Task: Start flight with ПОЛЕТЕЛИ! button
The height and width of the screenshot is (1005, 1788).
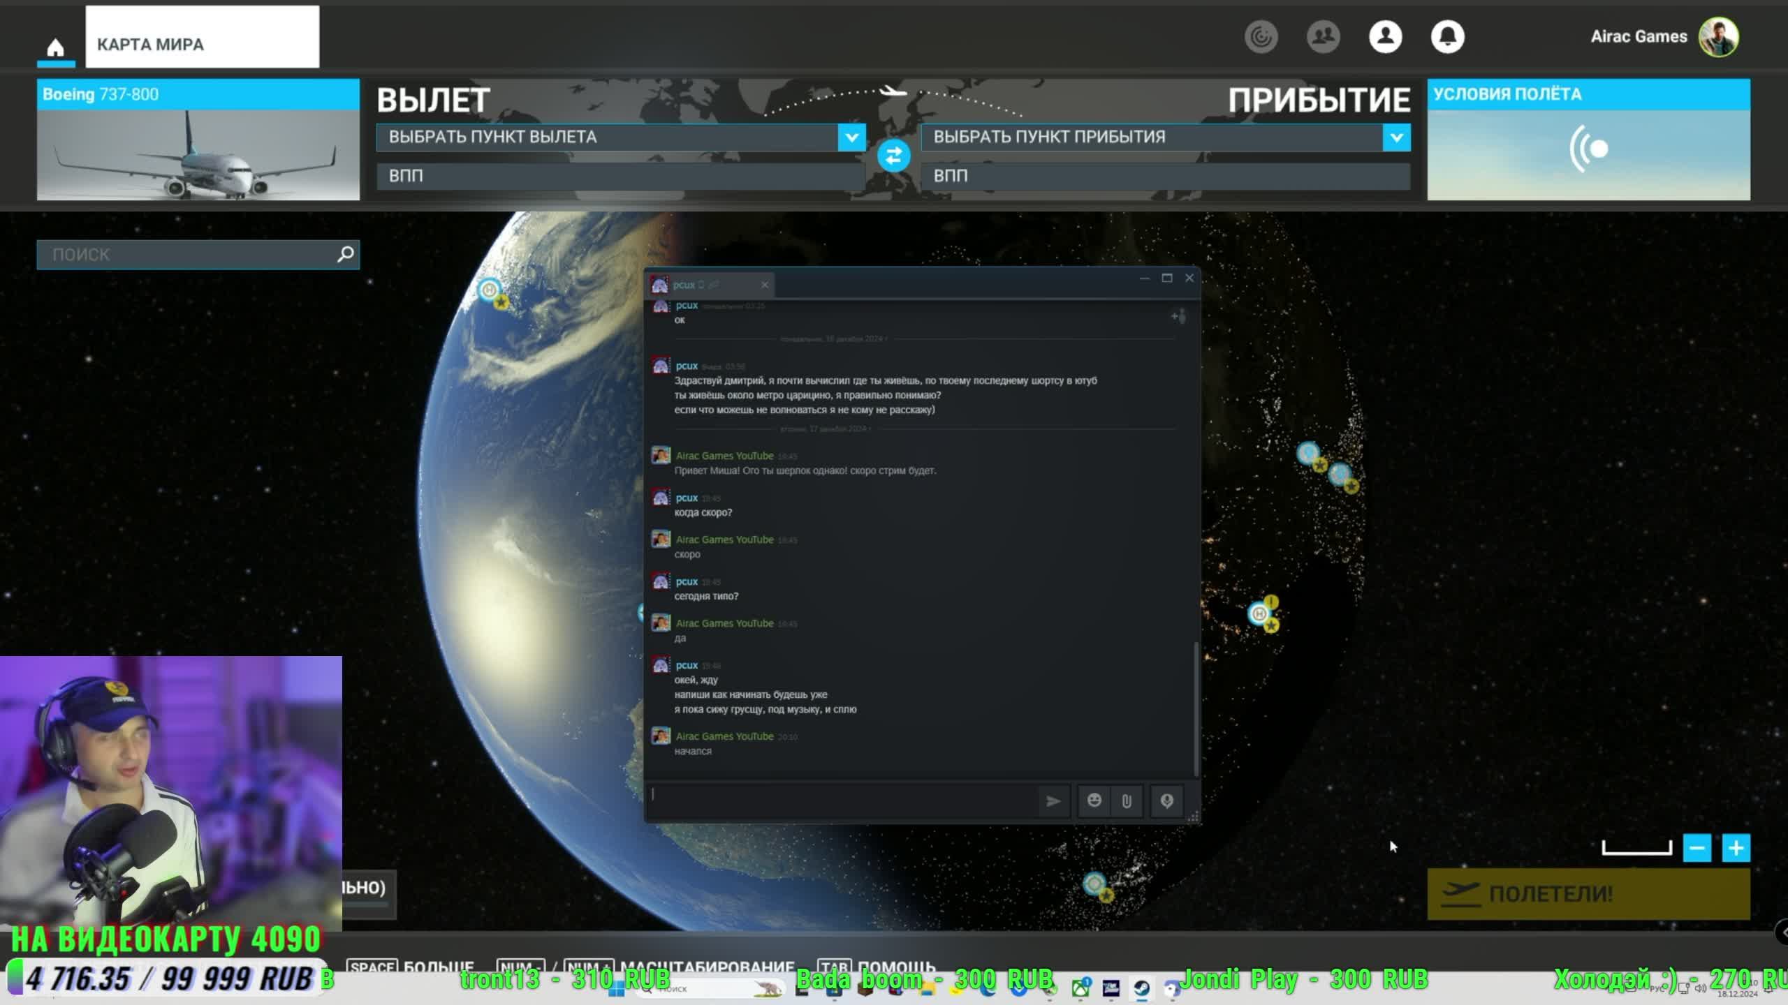Action: point(1588,894)
